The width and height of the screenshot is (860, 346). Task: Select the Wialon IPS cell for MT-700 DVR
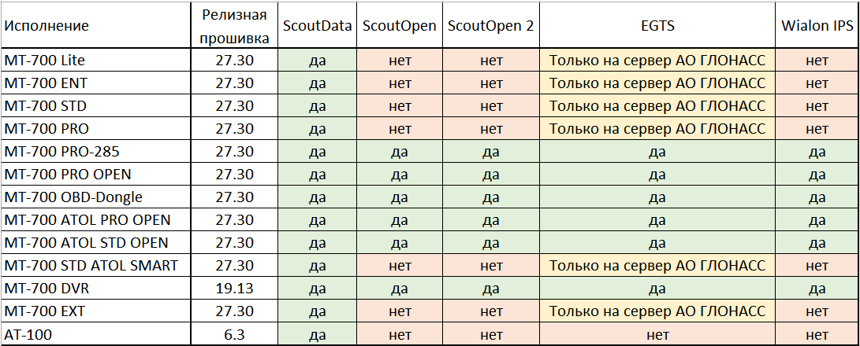817,288
